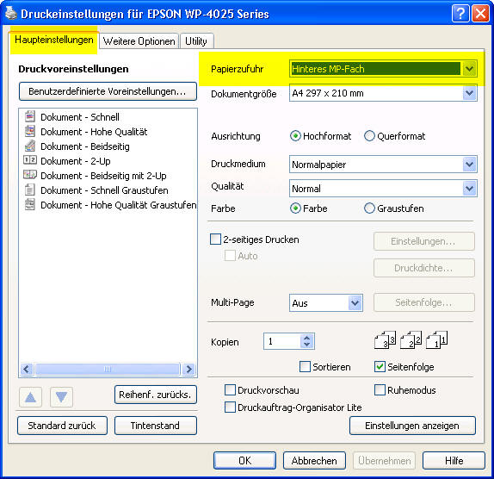Viewport: 494px width, 479px height.
Task: Select preset Dokument - Beidseitig text
Action: click(85, 146)
